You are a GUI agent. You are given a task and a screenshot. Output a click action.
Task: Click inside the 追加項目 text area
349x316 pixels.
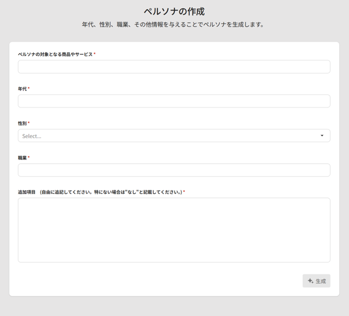click(174, 230)
